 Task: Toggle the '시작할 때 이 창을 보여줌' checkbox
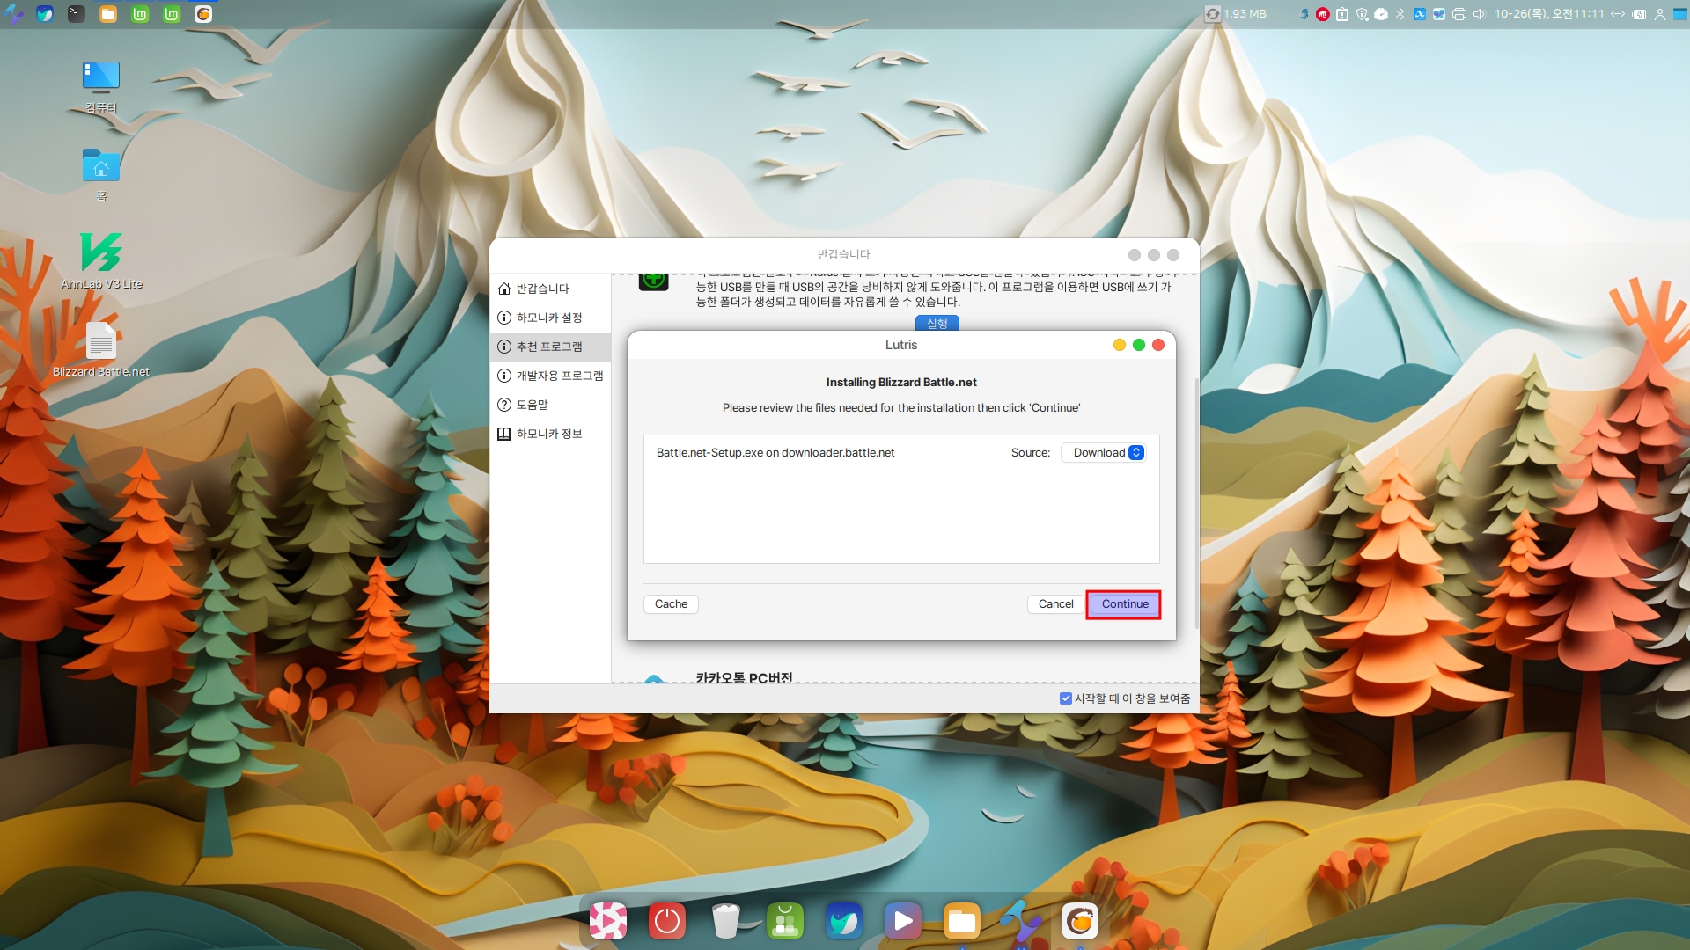(x=1065, y=698)
